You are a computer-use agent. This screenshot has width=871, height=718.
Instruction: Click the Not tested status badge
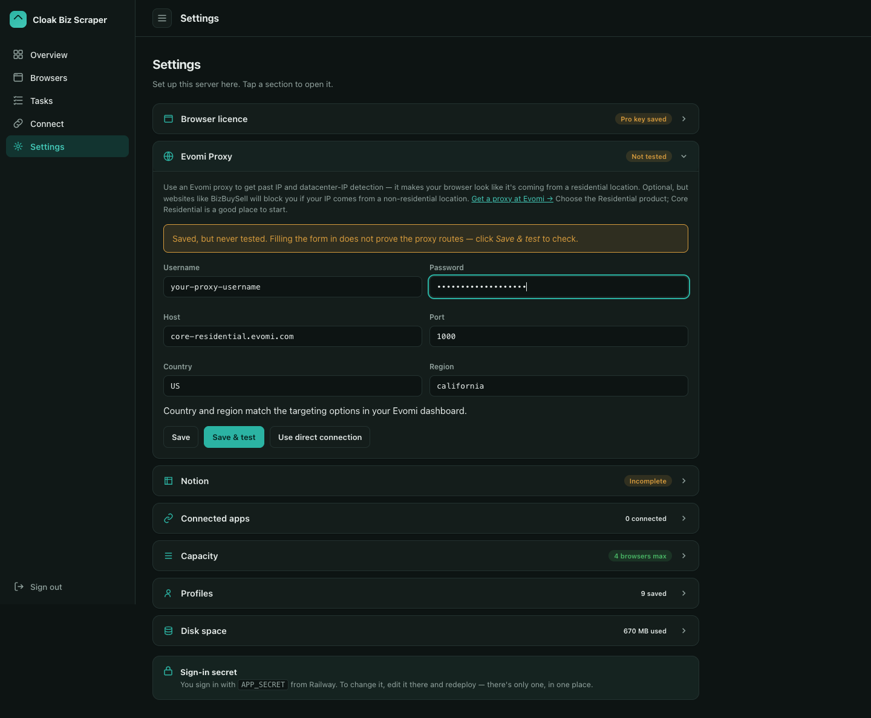click(x=649, y=156)
